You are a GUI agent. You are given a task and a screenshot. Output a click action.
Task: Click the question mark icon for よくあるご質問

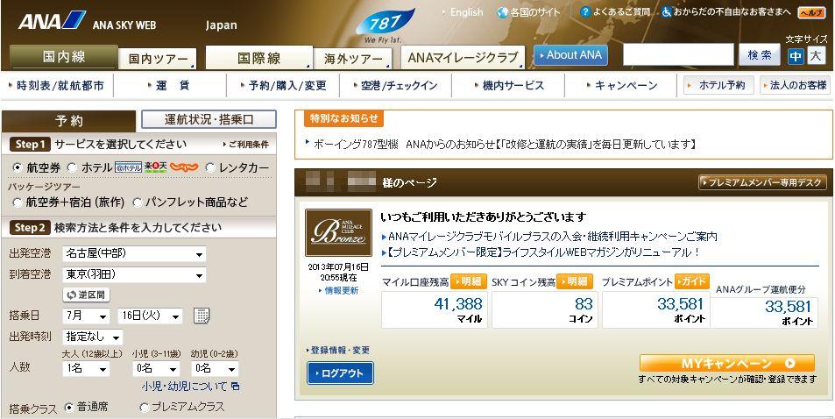(x=585, y=12)
